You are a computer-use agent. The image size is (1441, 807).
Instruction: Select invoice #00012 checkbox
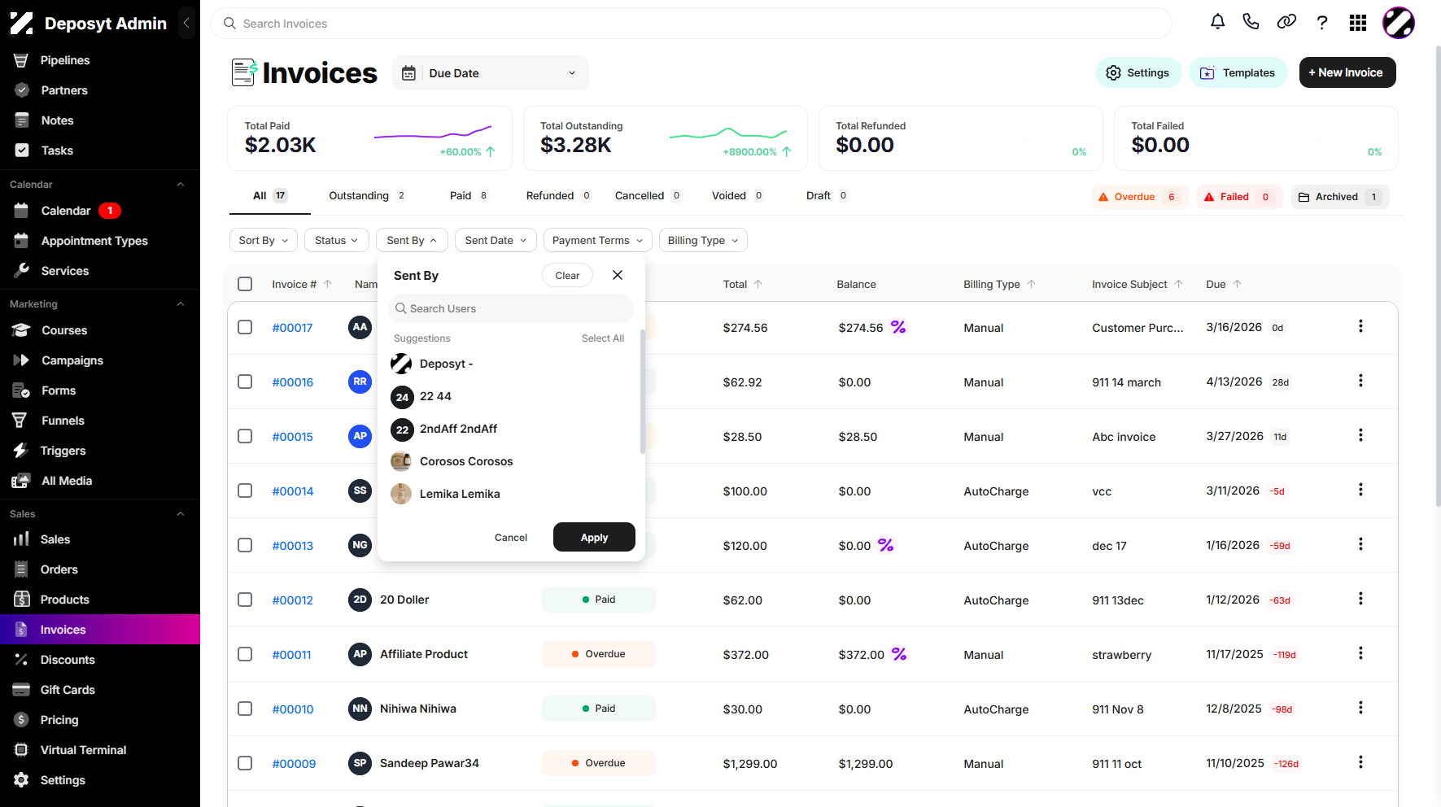coord(245,600)
